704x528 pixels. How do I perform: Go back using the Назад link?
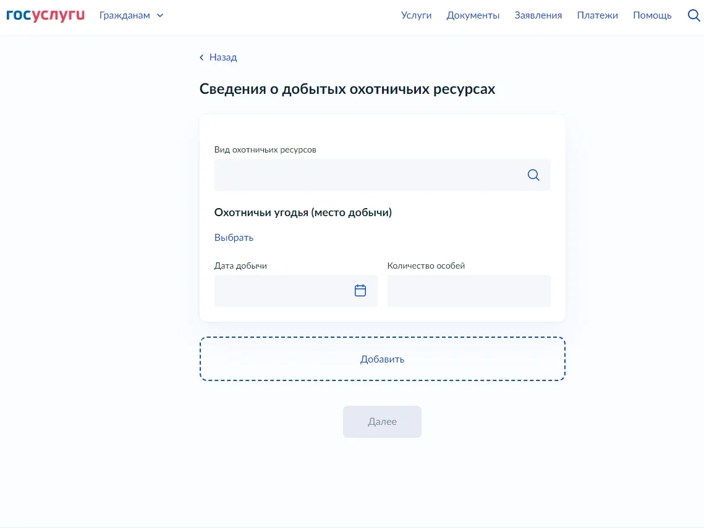click(223, 57)
